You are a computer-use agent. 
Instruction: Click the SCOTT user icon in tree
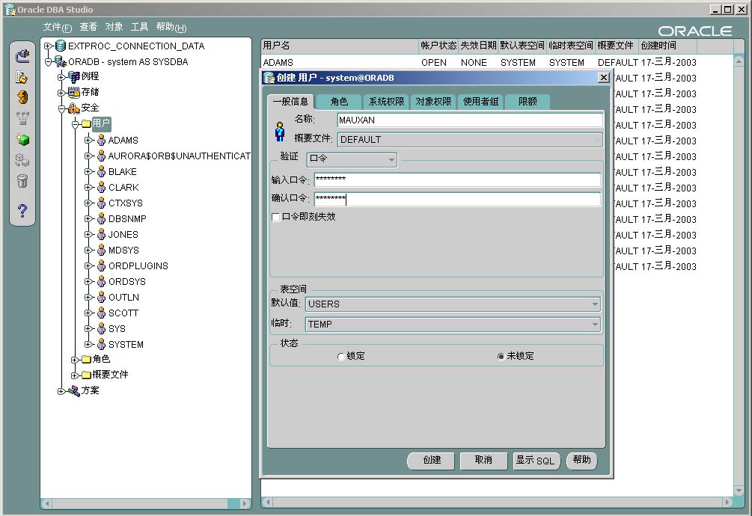(x=101, y=313)
